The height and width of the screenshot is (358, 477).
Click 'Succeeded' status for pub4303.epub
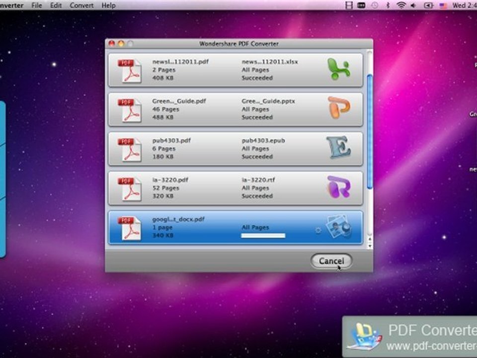[257, 157]
